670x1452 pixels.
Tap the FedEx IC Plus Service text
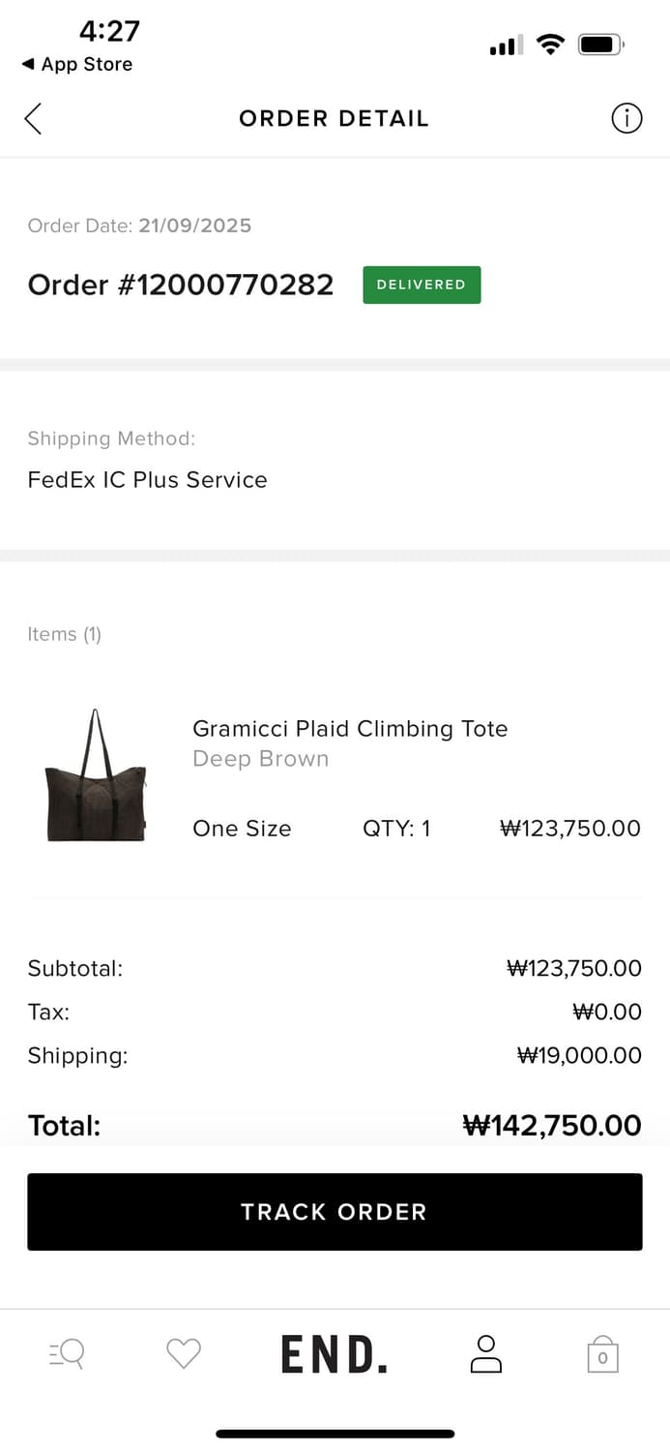147,480
